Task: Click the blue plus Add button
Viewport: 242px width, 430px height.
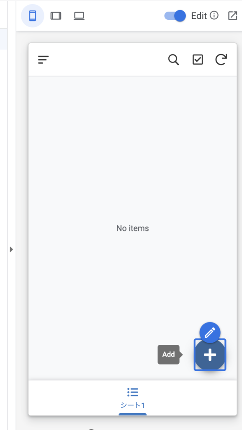Action: 210,355
